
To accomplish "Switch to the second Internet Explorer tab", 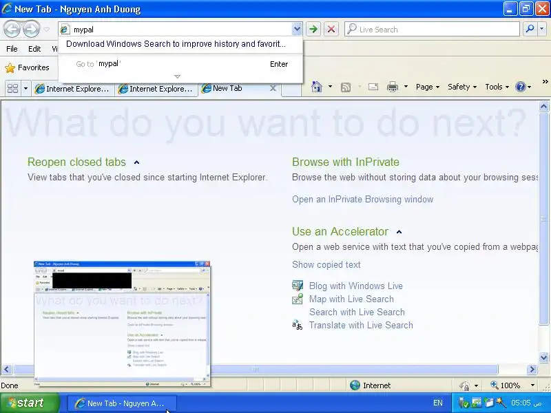I will click(x=157, y=89).
